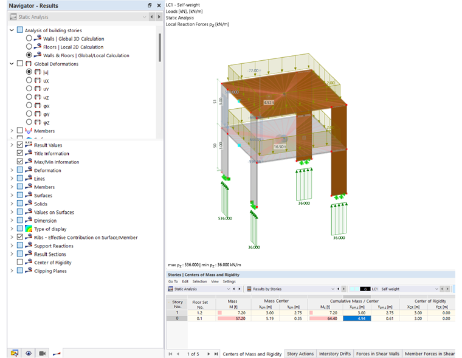Screen dimensions: 462x358
Task: Toggle the Global Deformations checkbox
Action: coord(19,63)
